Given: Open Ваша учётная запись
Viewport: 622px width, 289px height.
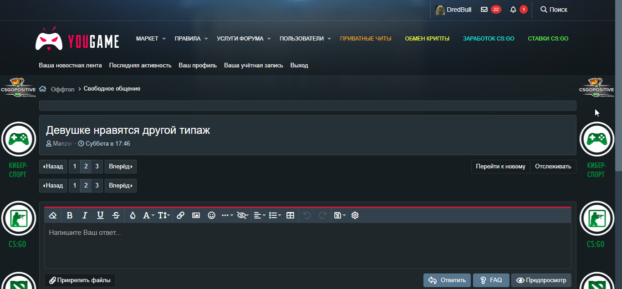Looking at the screenshot, I should pyautogui.click(x=254, y=66).
